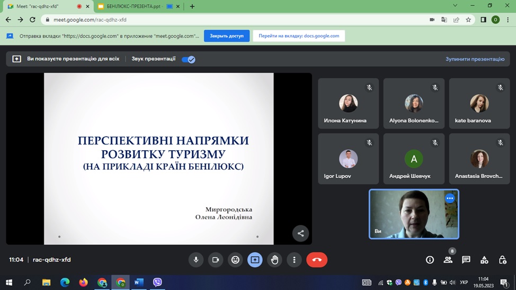Open host controls lock icon
The height and width of the screenshot is (290, 516).
pos(503,260)
